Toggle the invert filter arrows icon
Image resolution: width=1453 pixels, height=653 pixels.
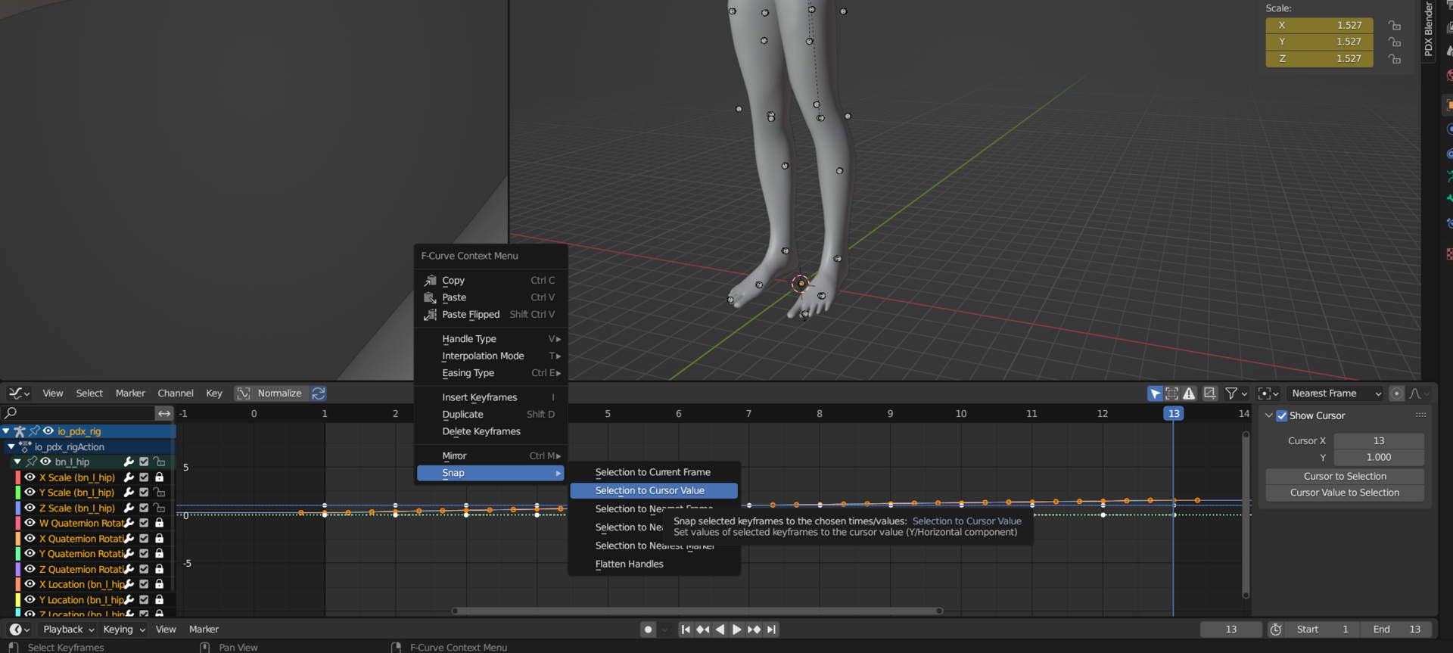click(x=164, y=413)
